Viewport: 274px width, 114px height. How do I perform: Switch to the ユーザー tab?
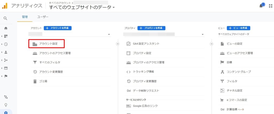point(43,17)
